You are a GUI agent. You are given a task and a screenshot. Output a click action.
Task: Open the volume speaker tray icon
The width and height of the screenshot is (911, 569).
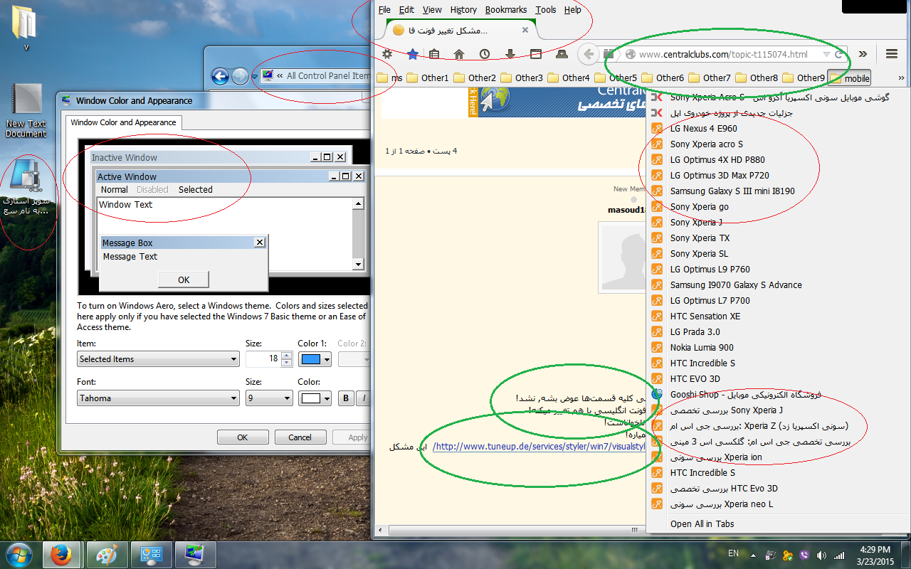(x=822, y=554)
